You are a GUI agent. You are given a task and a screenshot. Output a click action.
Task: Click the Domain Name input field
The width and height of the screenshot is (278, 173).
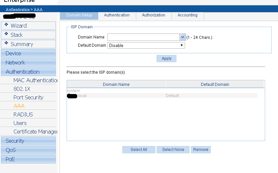[143, 37]
